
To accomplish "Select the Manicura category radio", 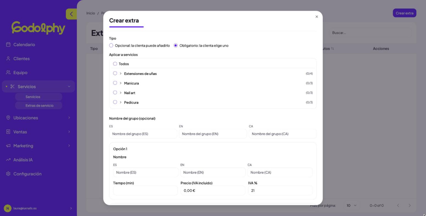I will (115, 83).
